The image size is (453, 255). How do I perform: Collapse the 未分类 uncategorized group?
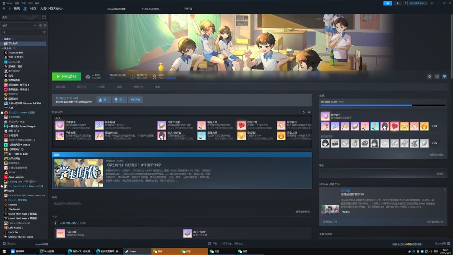[x=3, y=48]
